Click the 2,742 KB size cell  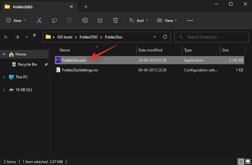click(236, 60)
